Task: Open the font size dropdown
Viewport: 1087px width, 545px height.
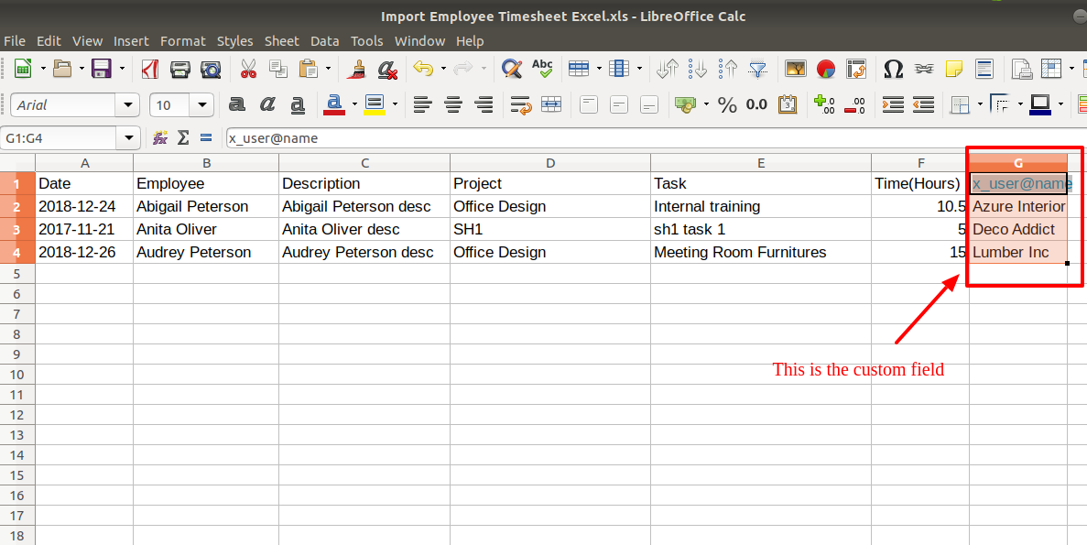Action: (201, 105)
